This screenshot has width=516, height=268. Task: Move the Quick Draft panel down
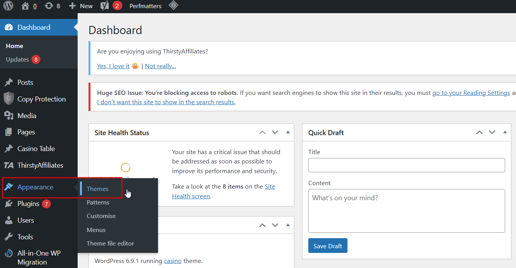pyautogui.click(x=492, y=132)
